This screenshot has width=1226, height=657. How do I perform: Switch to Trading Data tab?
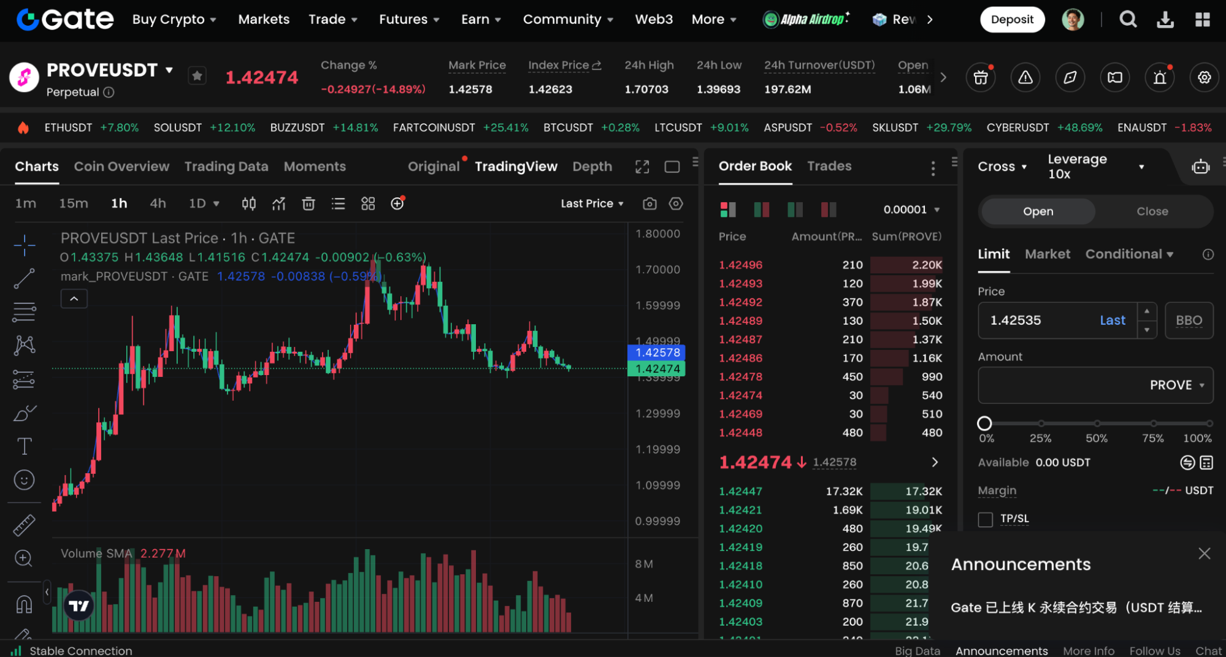[226, 167]
